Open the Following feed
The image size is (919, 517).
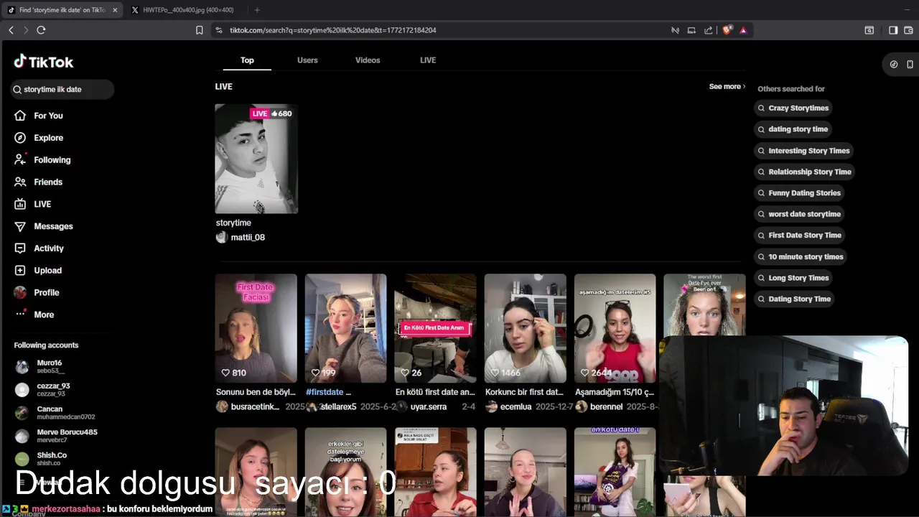pyautogui.click(x=42, y=160)
